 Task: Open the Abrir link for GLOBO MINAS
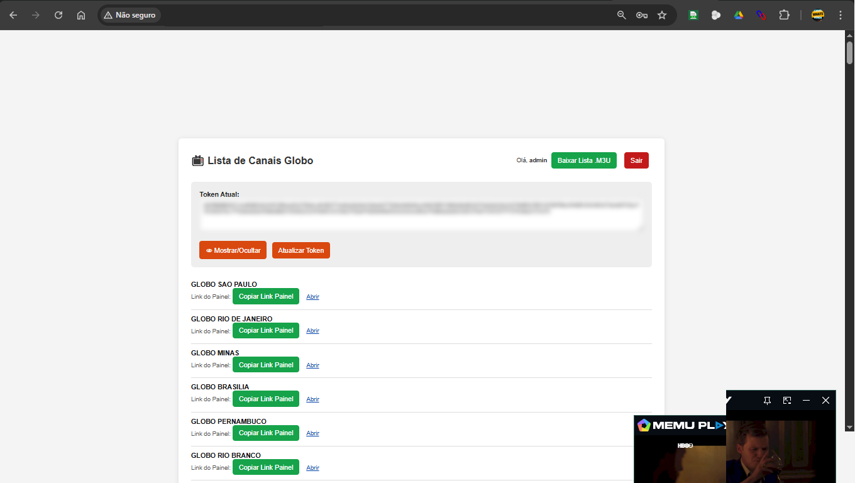[312, 365]
